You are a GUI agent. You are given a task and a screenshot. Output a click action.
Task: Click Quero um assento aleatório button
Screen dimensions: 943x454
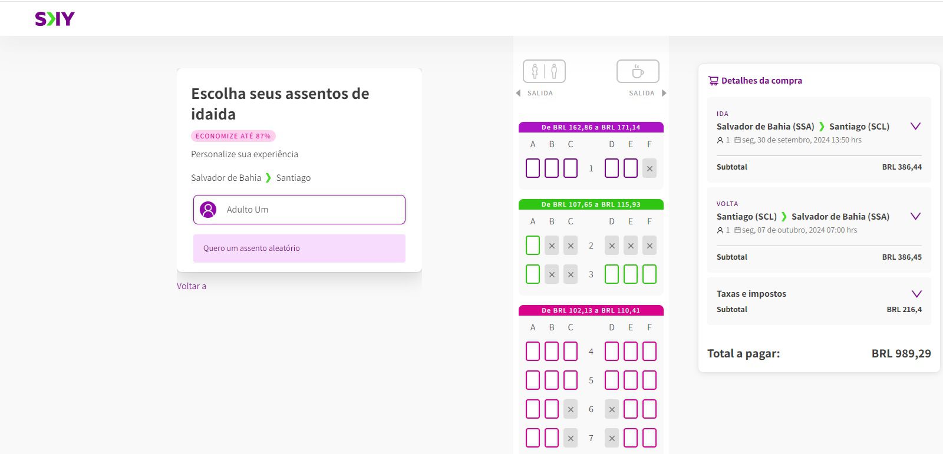[299, 248]
